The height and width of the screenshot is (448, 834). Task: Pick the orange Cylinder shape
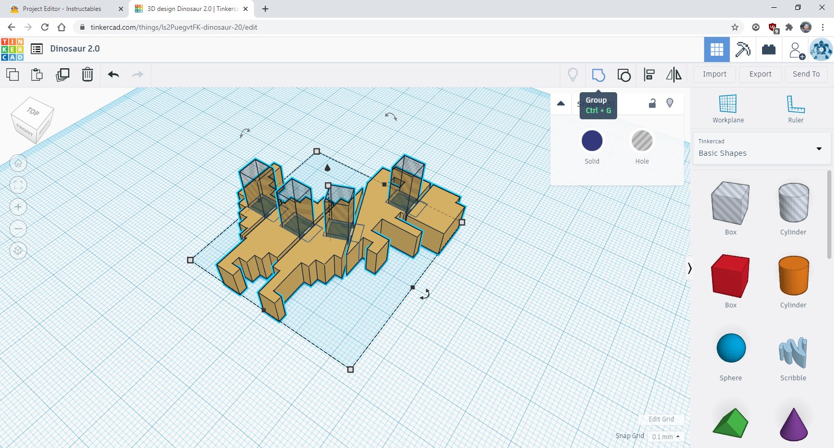[x=793, y=276]
